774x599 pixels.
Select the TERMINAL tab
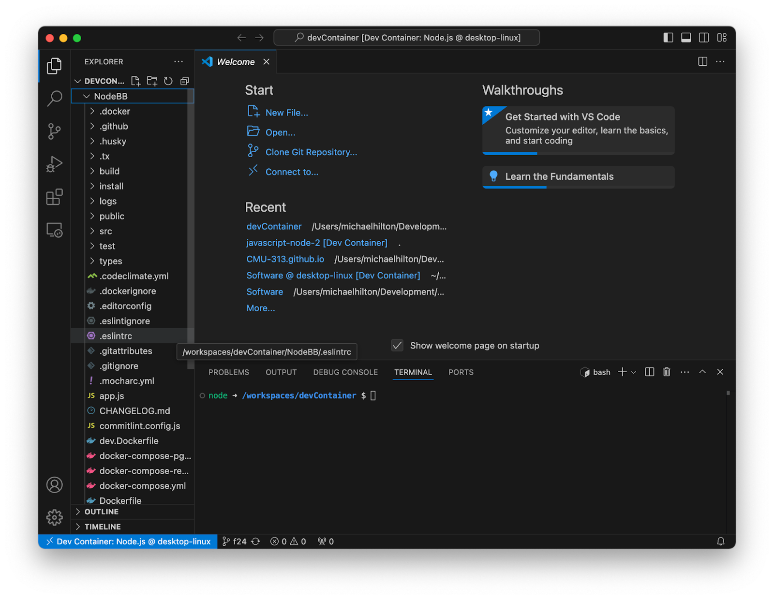click(413, 372)
